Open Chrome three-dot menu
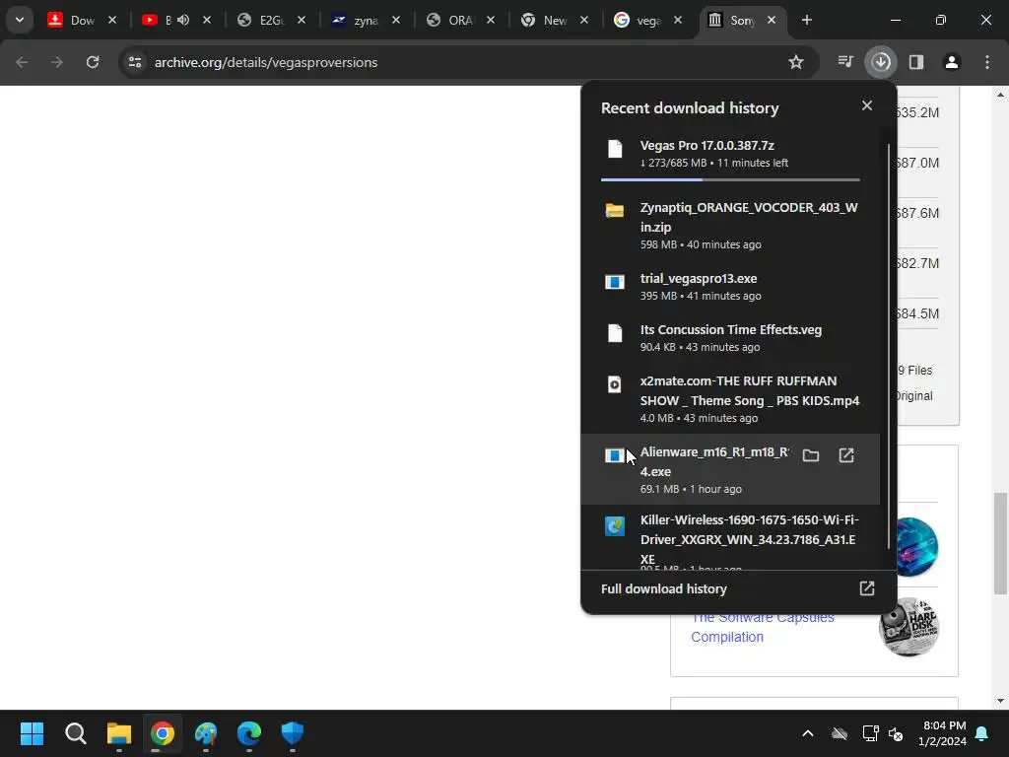This screenshot has height=757, width=1009. [987, 62]
